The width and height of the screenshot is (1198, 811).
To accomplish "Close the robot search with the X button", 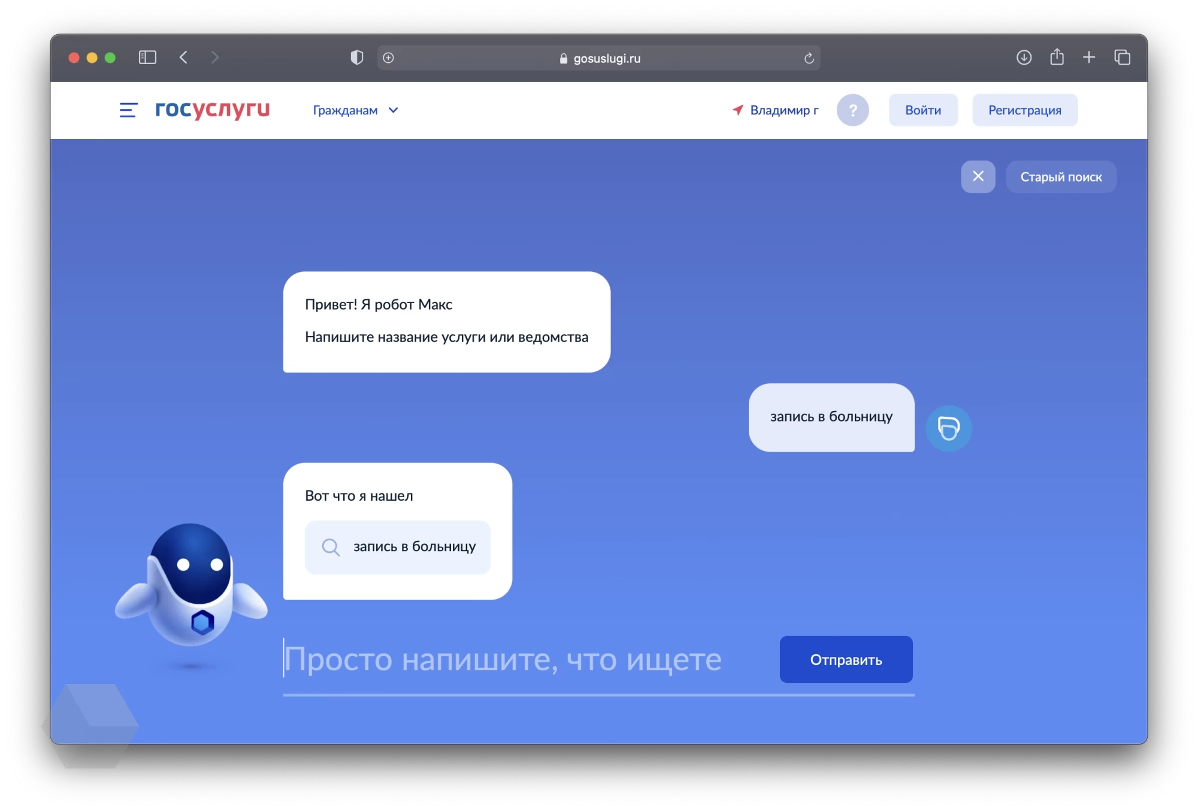I will point(978,177).
